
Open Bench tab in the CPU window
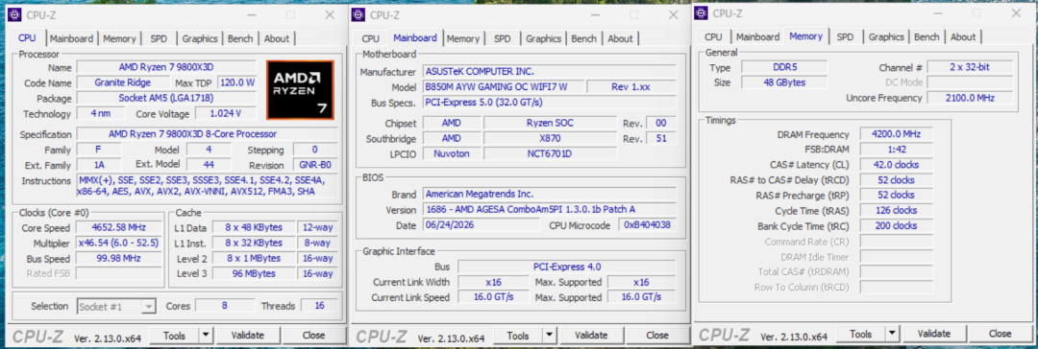coord(239,38)
